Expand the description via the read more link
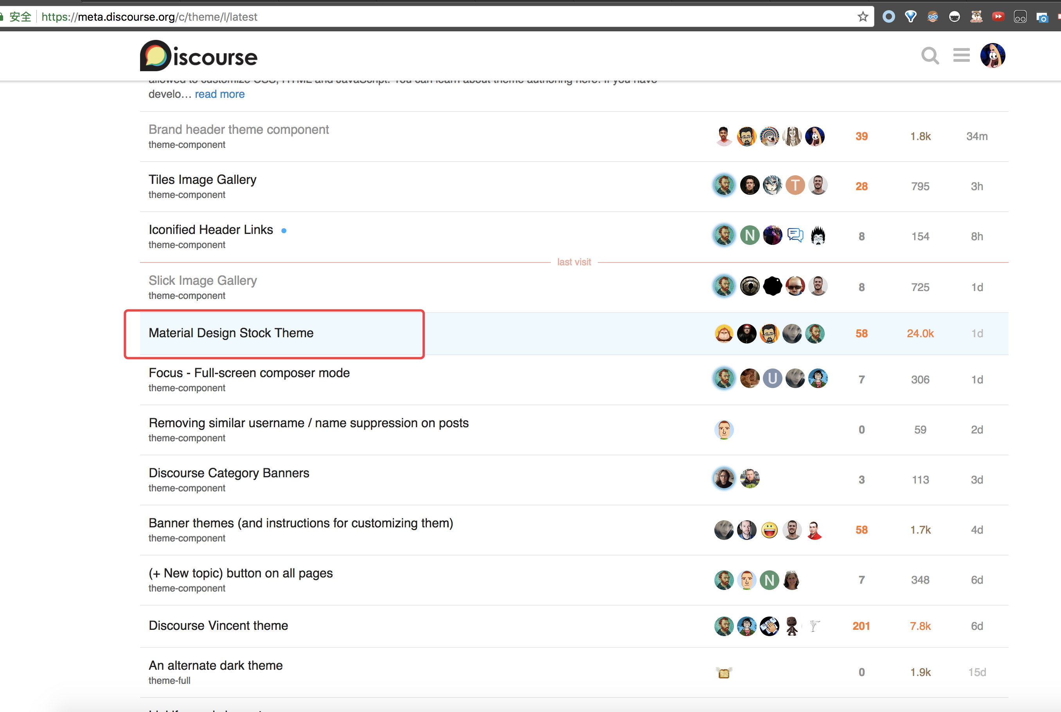The width and height of the screenshot is (1061, 712). (x=220, y=94)
